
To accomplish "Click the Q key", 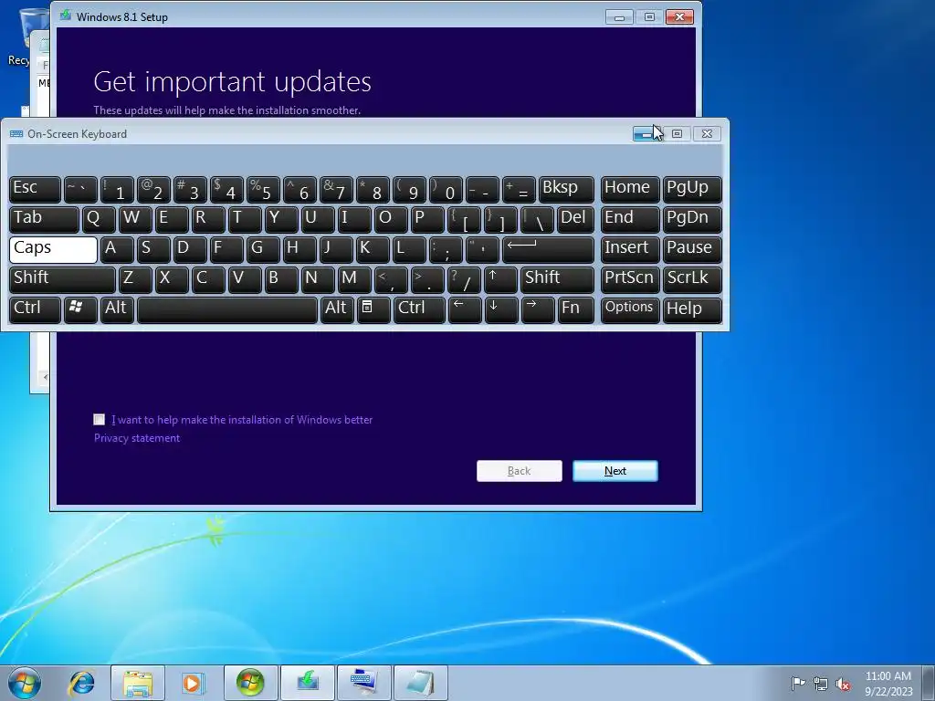I will 99,219.
